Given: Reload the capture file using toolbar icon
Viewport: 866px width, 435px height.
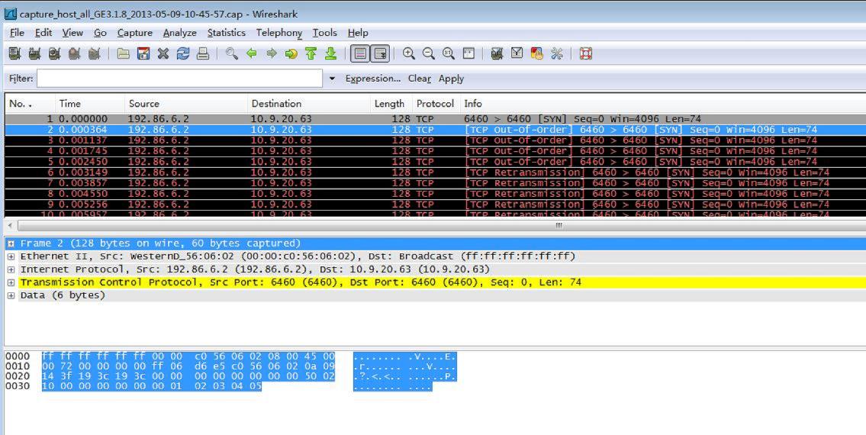Looking at the screenshot, I should 182,53.
